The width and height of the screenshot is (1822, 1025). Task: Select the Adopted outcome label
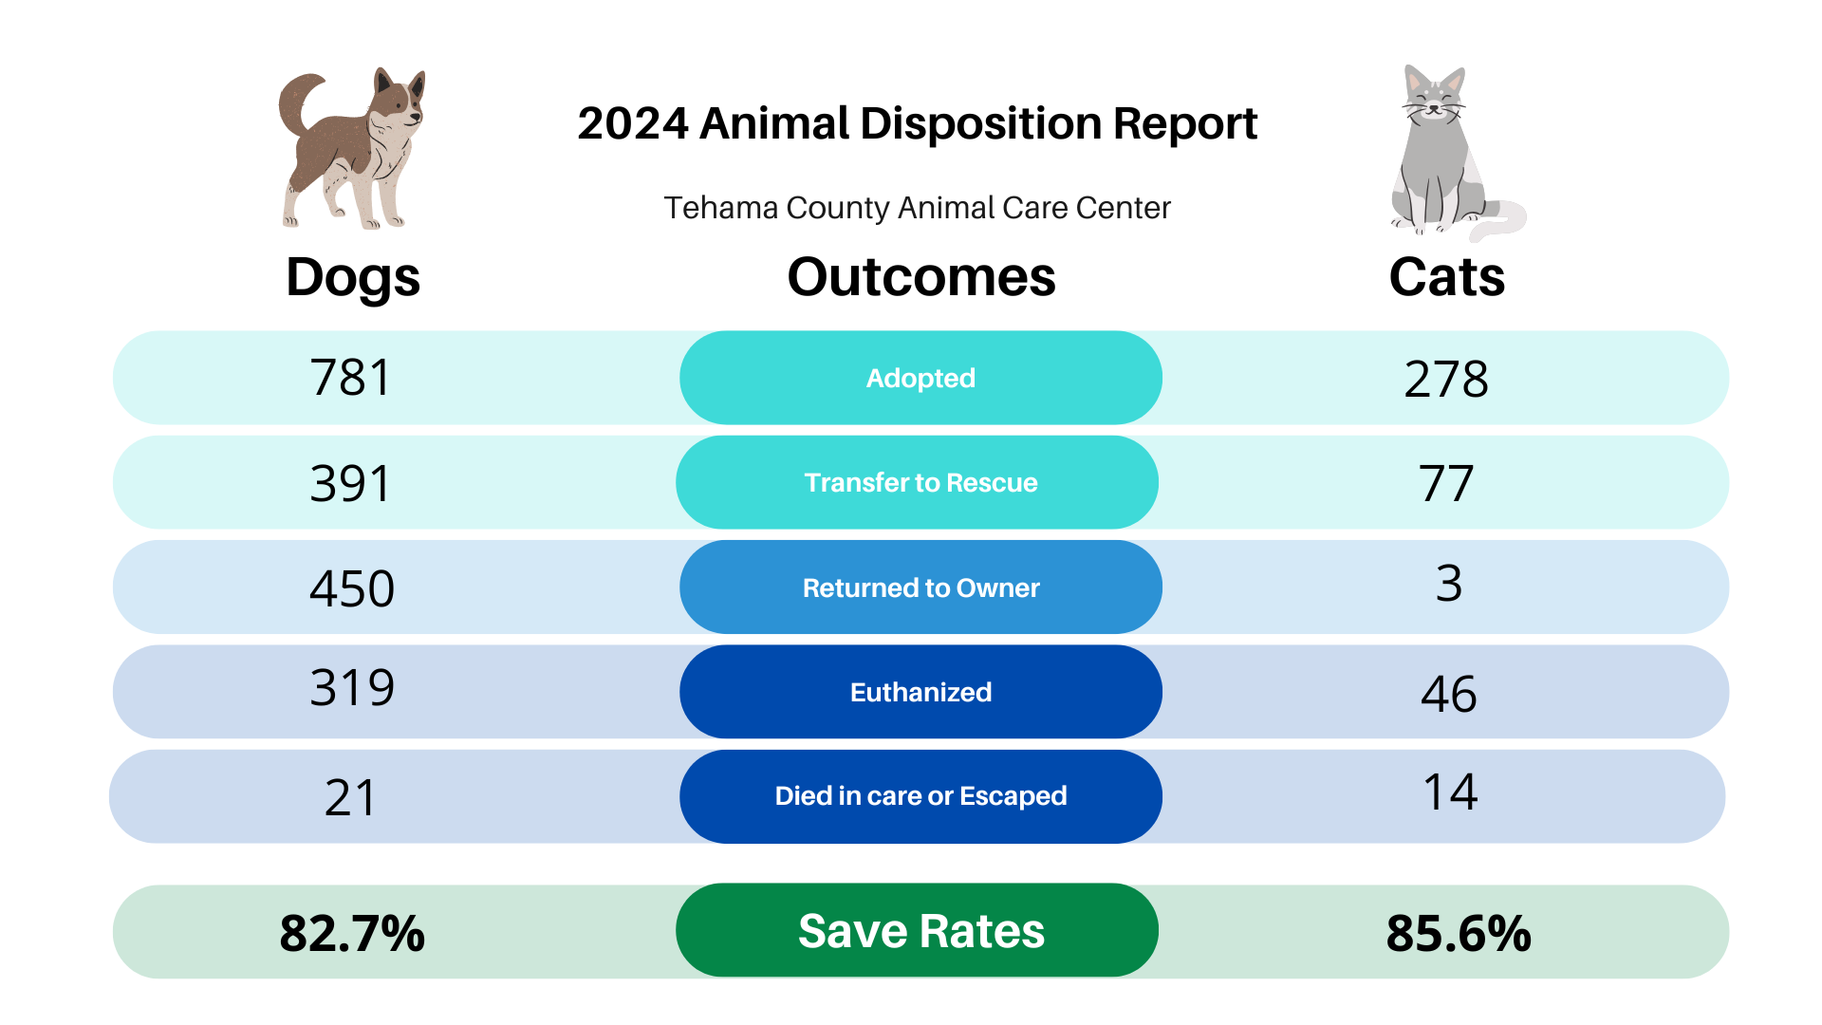[920, 378]
